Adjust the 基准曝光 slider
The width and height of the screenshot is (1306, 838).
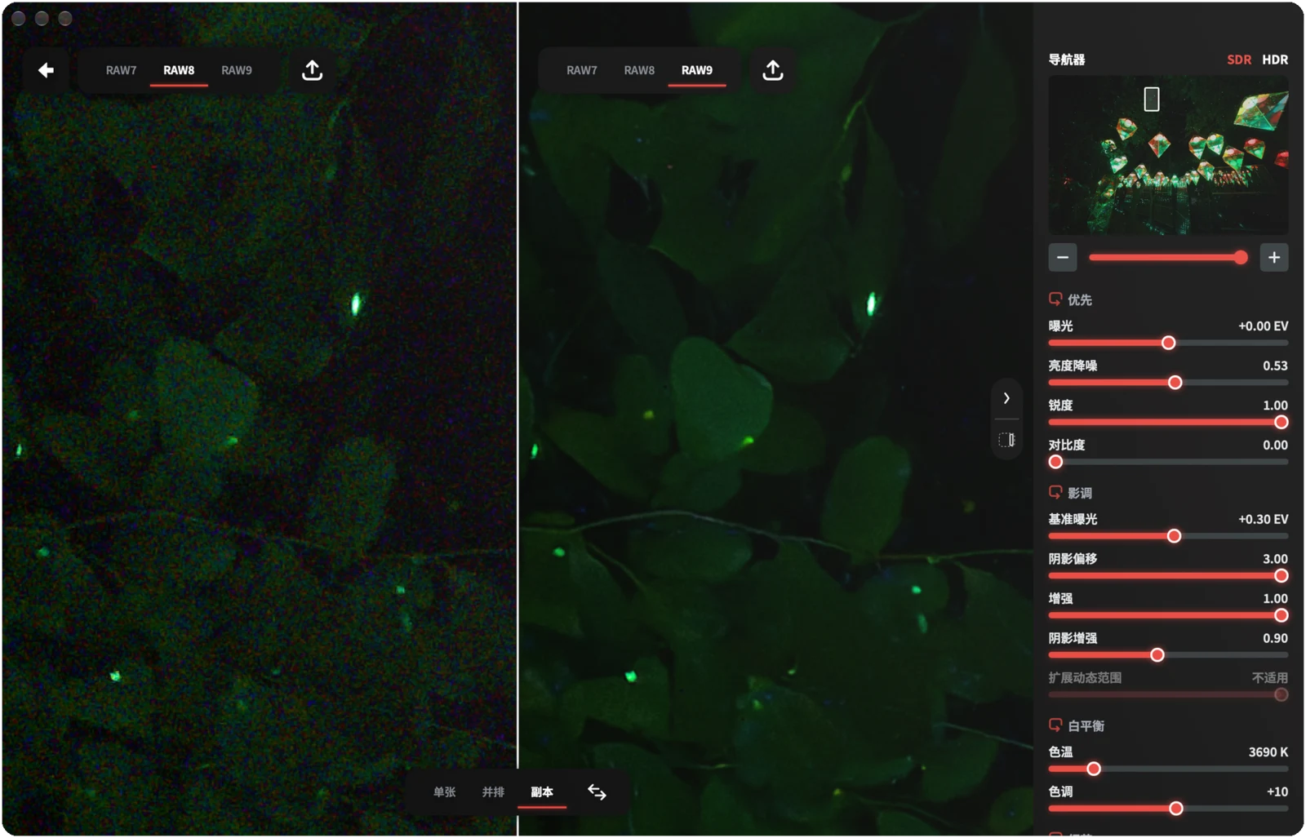1168,536
